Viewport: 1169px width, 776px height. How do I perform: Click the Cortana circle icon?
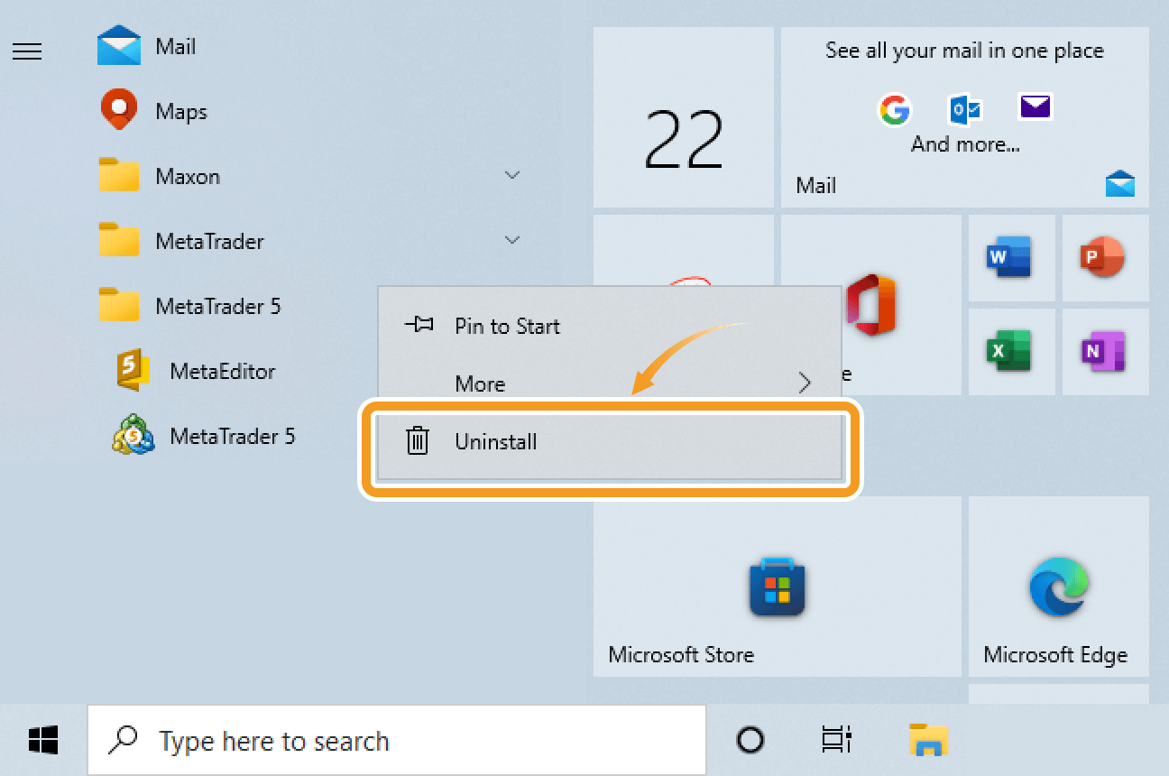click(750, 741)
